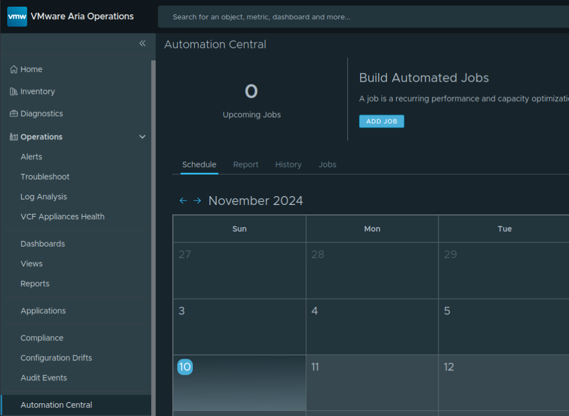
Task: Open Log Analysis
Action: [44, 197]
